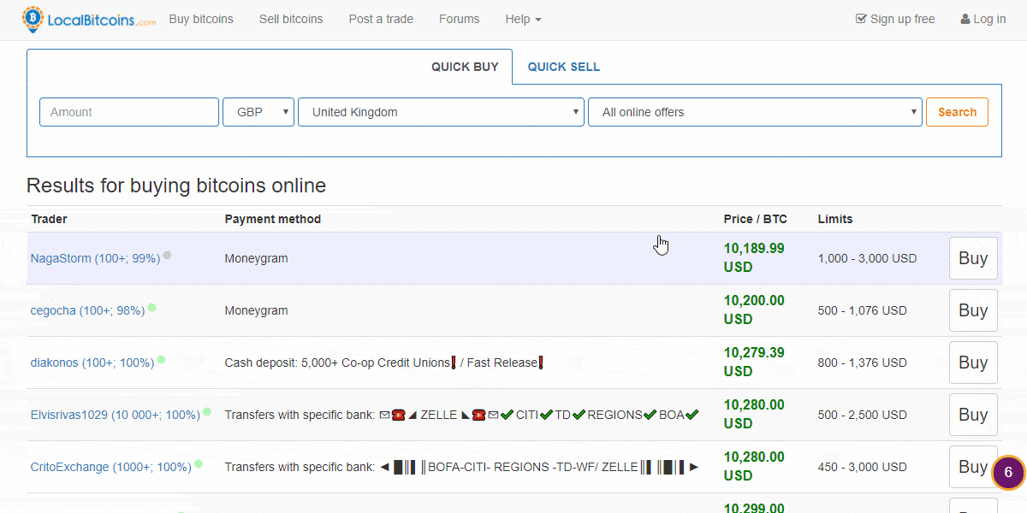Open the GBP currency dropdown
The height and width of the screenshot is (513, 1027).
(258, 112)
